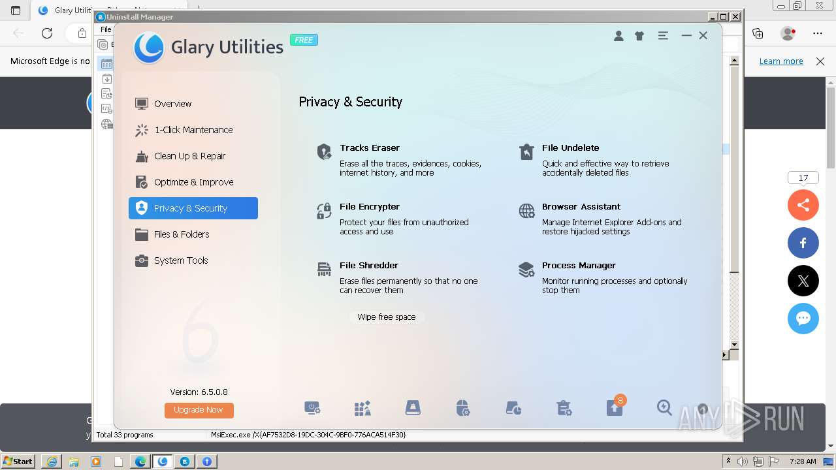Open Optimize & Improve category
This screenshot has height=470, width=836.
(x=193, y=182)
